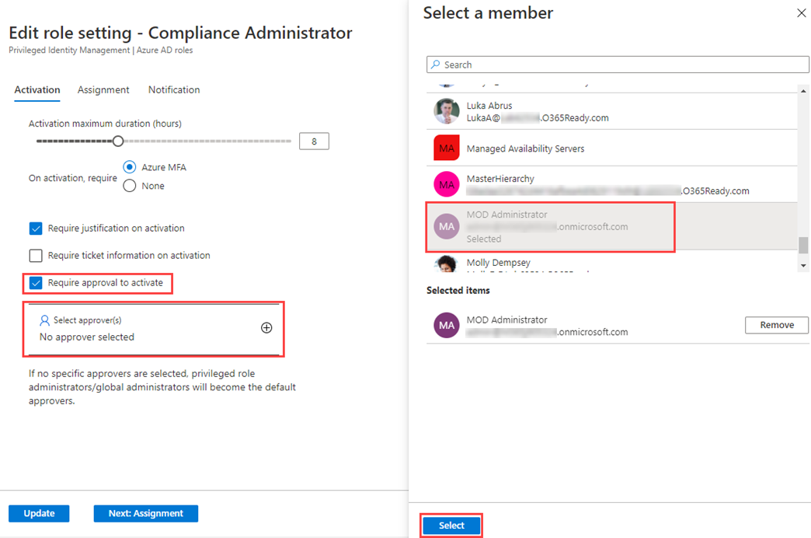The image size is (811, 538).
Task: Click the Update button
Action: click(38, 513)
